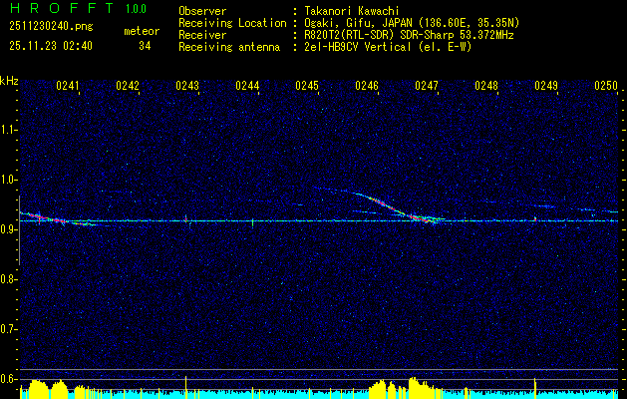Click frequency axis label 1.1

pyautogui.click(x=7, y=130)
